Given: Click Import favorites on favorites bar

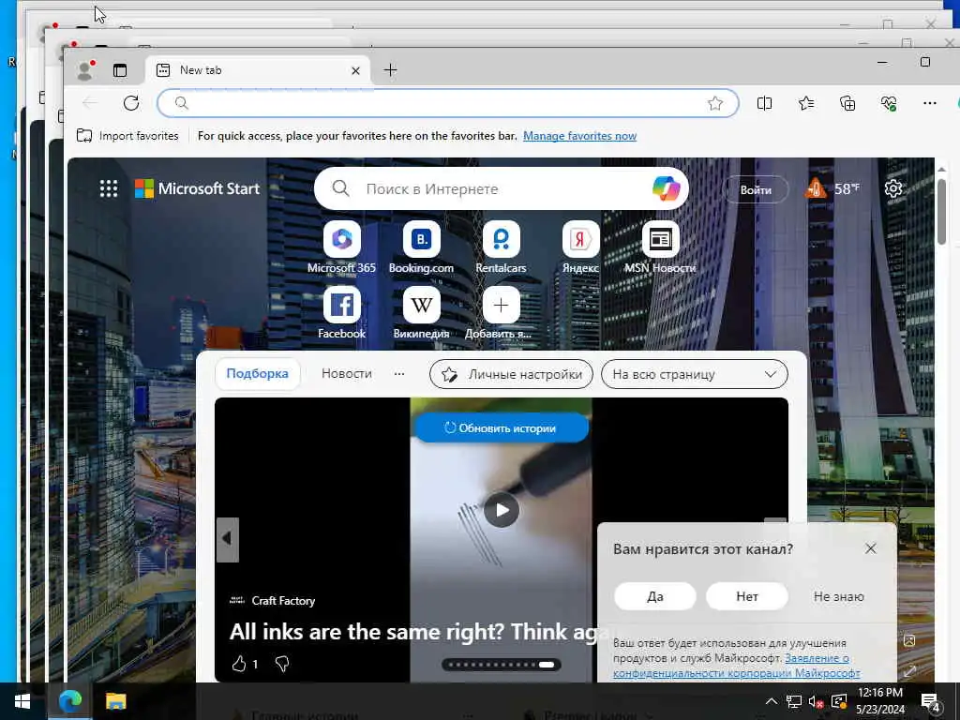Looking at the screenshot, I should pos(127,136).
